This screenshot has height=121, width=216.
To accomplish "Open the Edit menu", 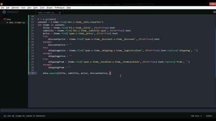I will click(8, 8).
